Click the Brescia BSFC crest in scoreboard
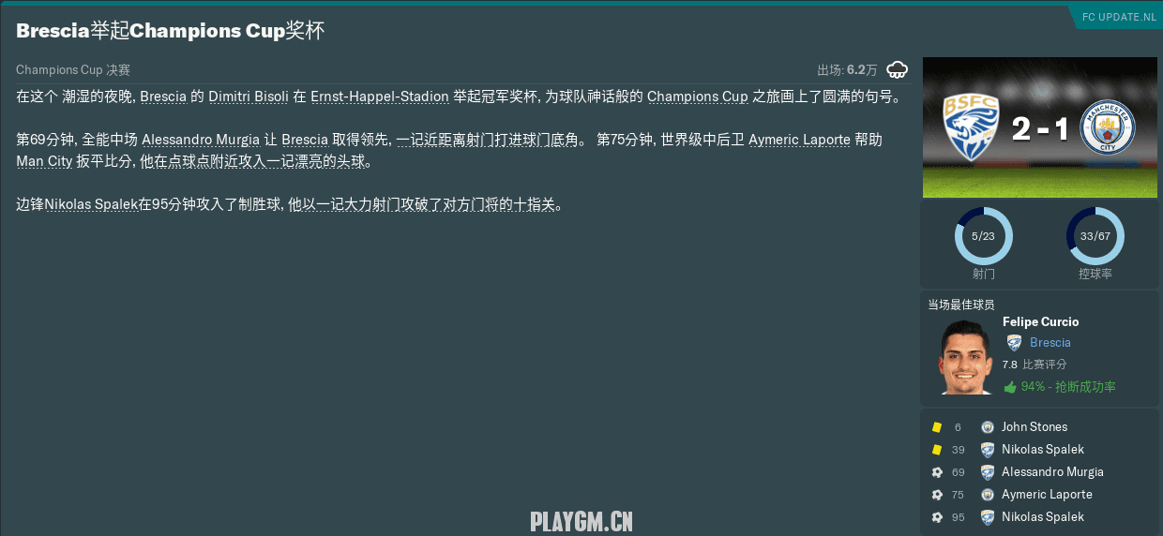Viewport: 1163px width, 536px height. coord(971,127)
